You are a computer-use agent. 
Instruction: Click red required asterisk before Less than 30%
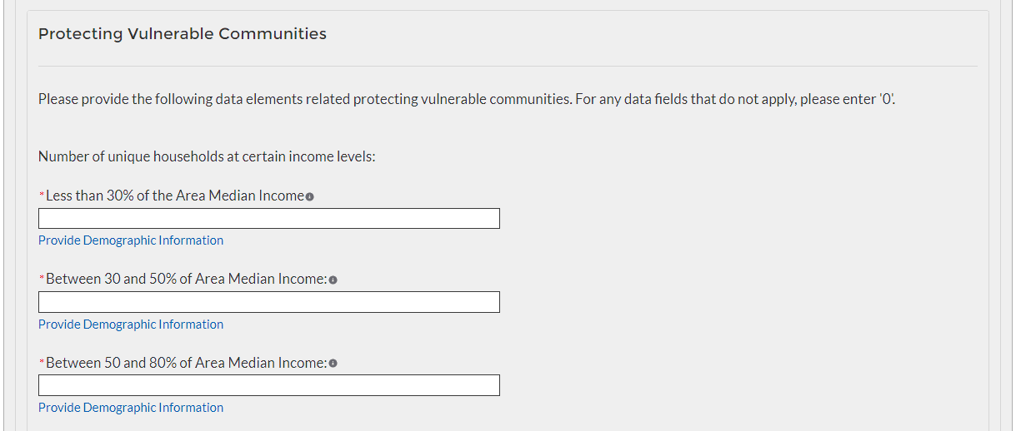pos(42,196)
